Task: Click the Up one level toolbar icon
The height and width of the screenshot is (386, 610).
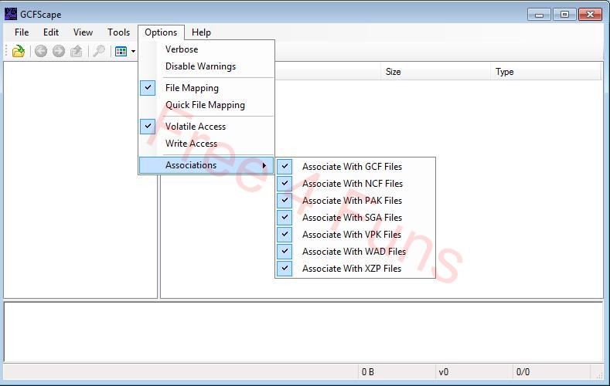Action: coord(77,52)
